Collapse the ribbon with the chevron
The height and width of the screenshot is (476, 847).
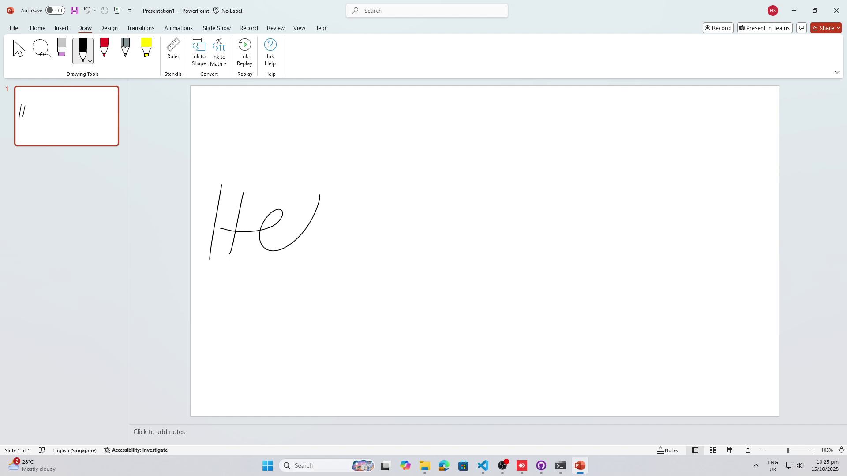coord(837,72)
